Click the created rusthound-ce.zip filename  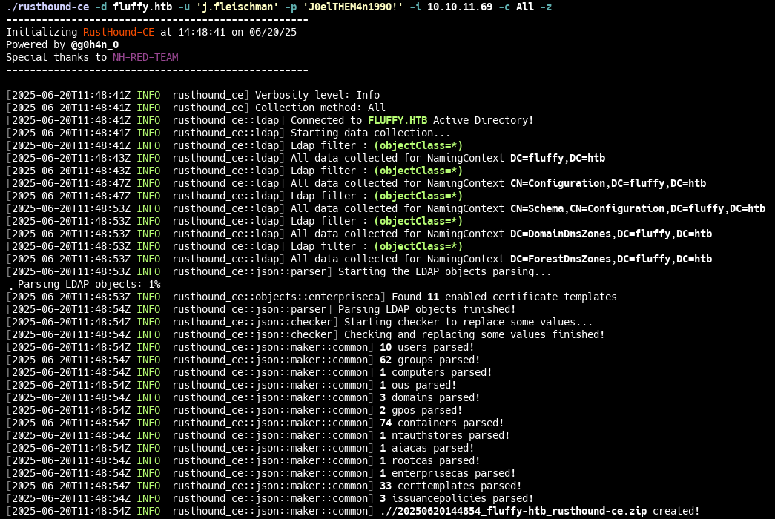[512, 511]
